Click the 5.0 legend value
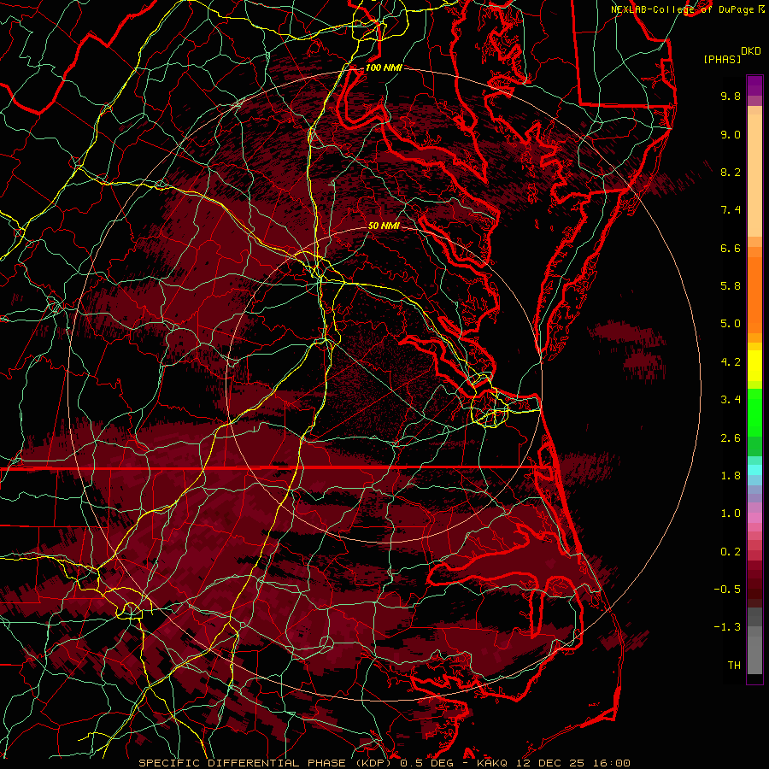 tap(731, 324)
